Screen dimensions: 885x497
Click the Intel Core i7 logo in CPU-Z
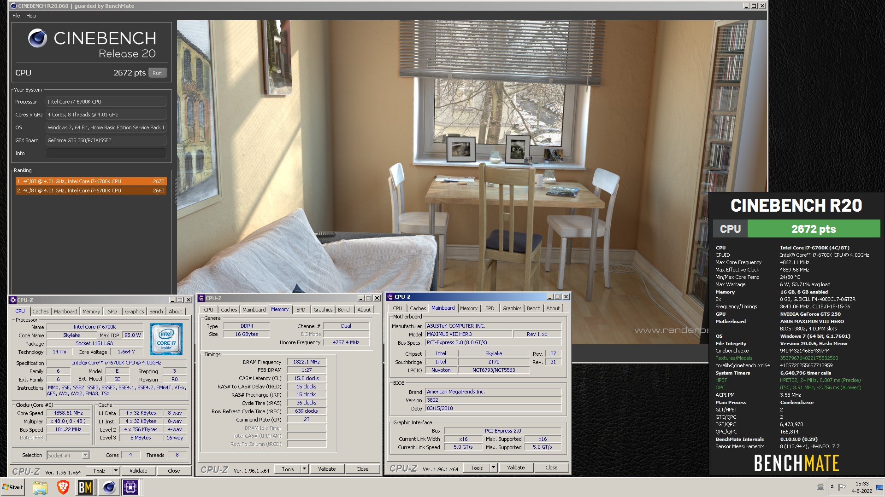pos(166,339)
